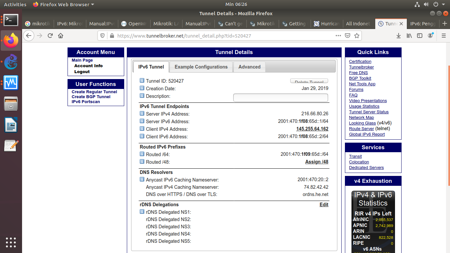Open Create Regular Tunnel link
This screenshot has width=450, height=253.
94,92
